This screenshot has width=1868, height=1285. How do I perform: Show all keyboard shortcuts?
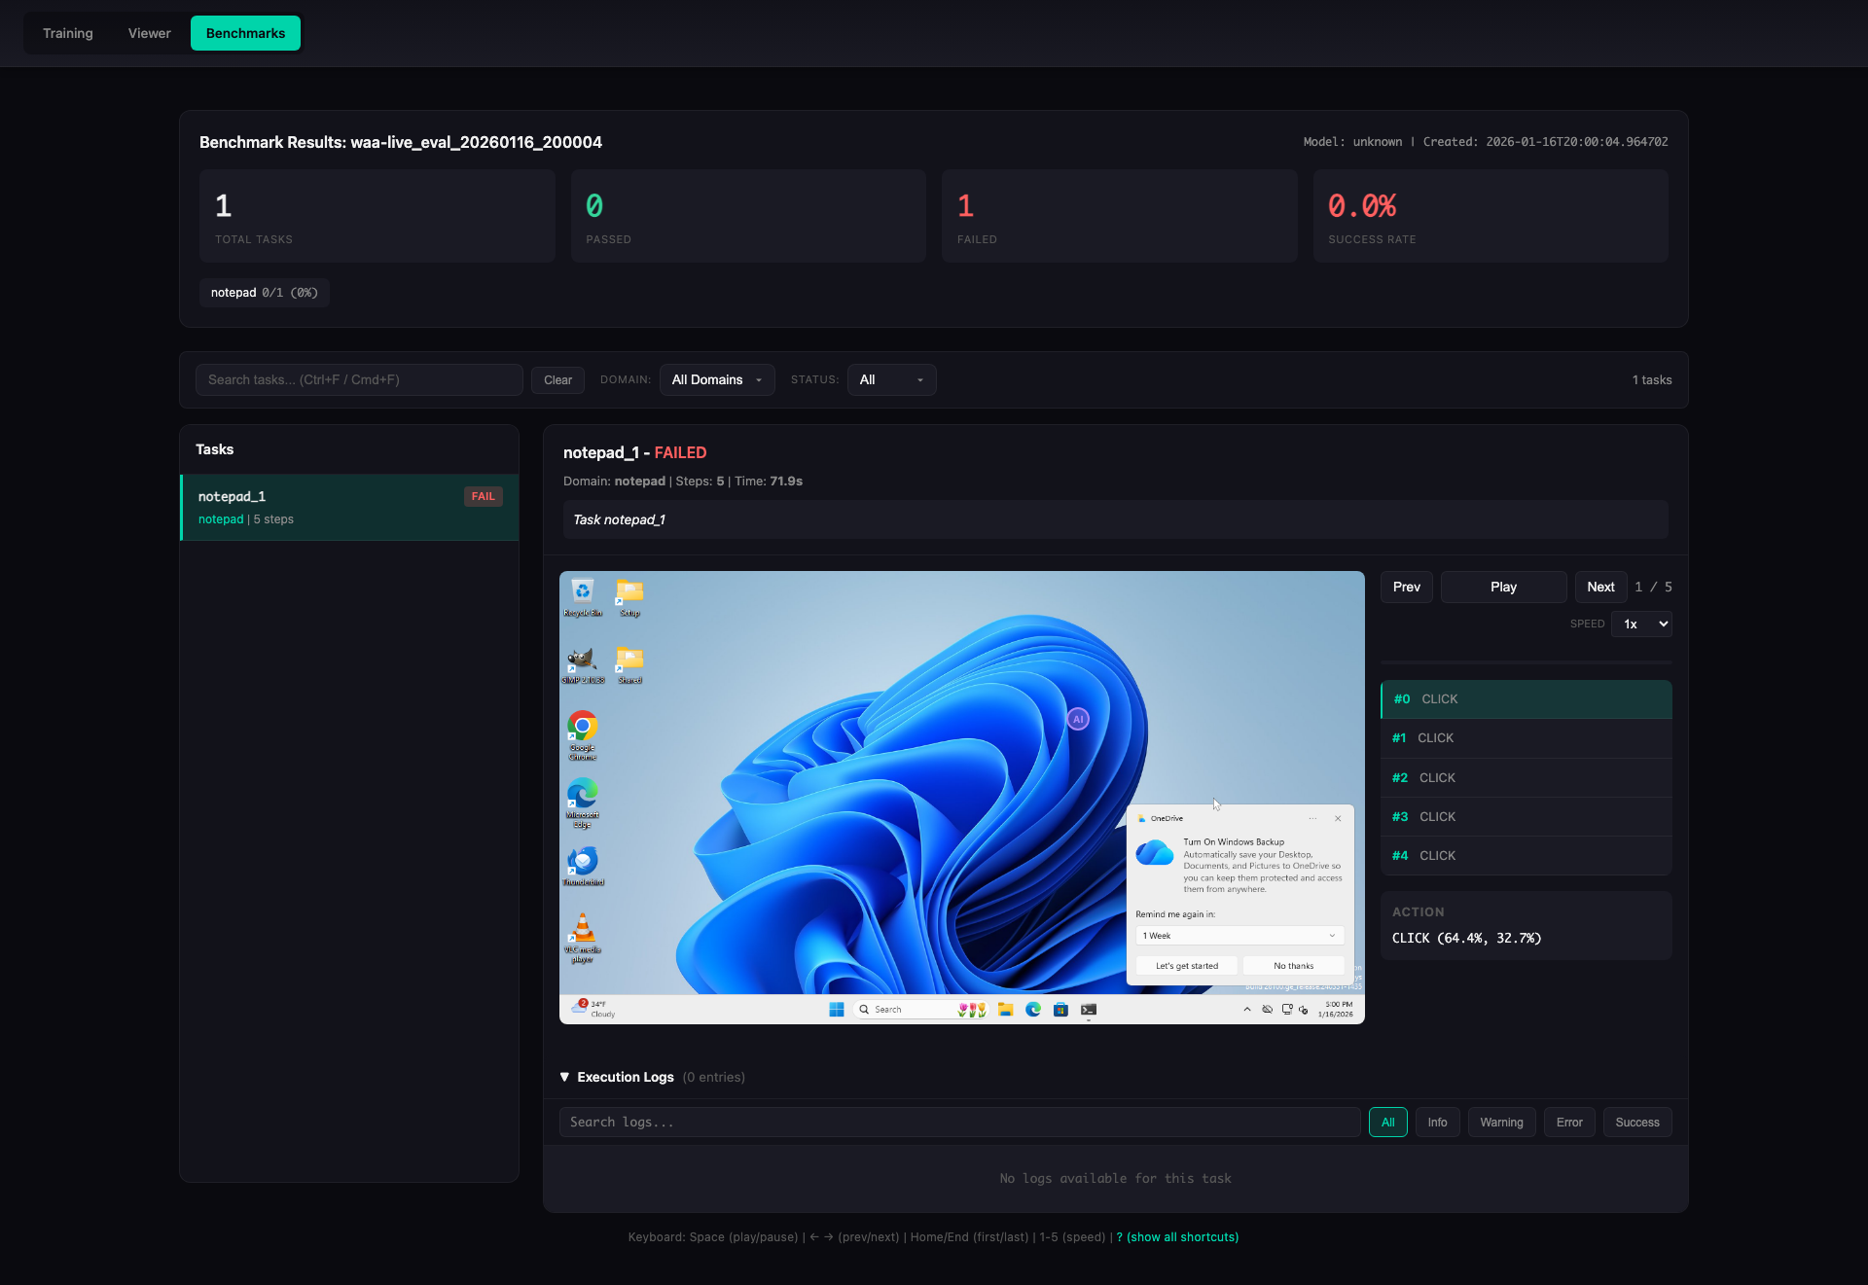[1177, 1236]
